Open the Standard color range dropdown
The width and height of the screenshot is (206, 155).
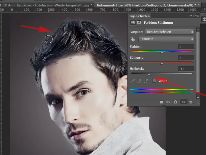(x=166, y=39)
